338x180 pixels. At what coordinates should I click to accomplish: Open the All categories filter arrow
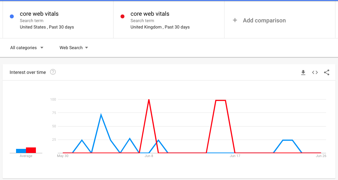click(42, 47)
